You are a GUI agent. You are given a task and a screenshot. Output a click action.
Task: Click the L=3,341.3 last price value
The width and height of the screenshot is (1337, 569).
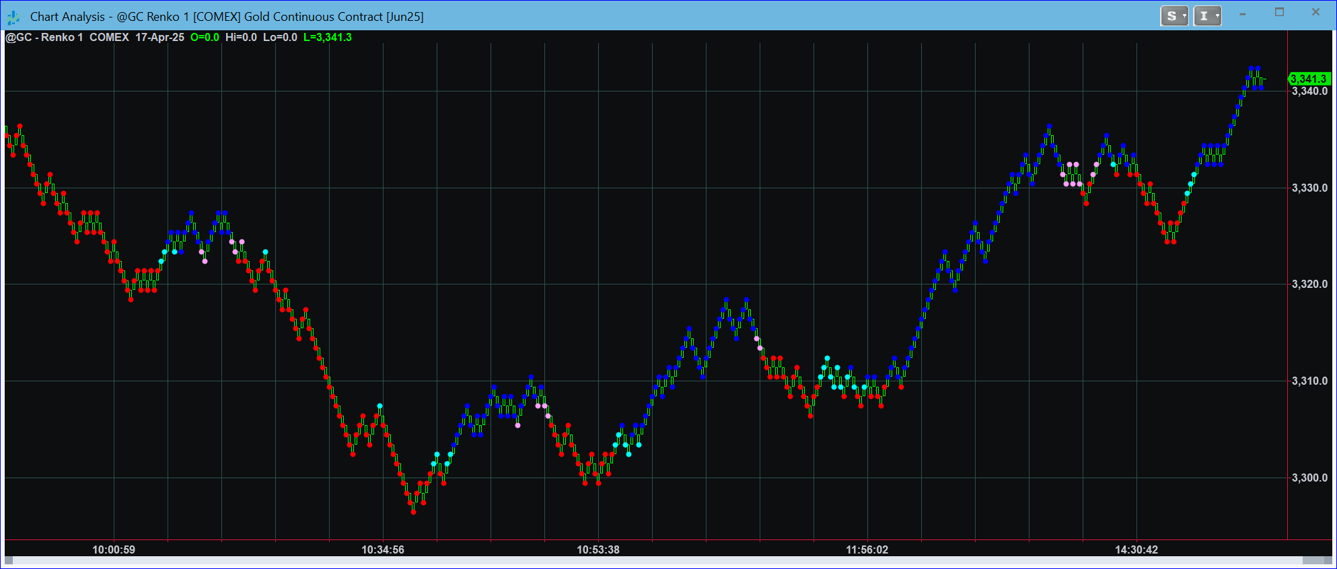tap(328, 38)
